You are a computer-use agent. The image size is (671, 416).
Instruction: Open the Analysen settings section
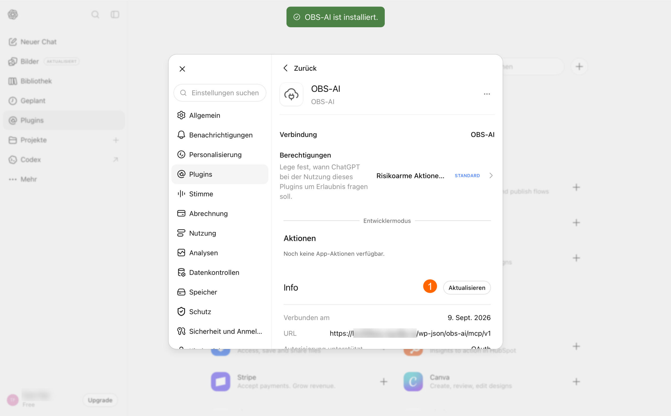pos(220,253)
